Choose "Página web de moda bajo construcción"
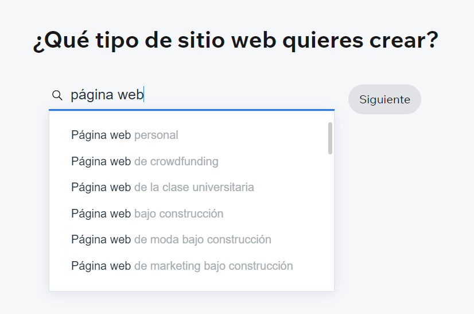Image resolution: width=474 pixels, height=314 pixels. point(171,239)
